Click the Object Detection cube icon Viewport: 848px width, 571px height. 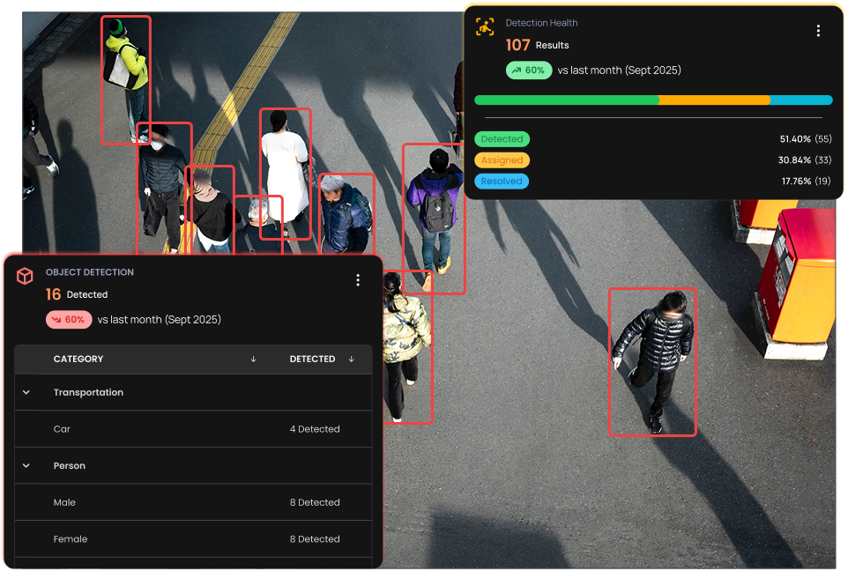coord(25,276)
